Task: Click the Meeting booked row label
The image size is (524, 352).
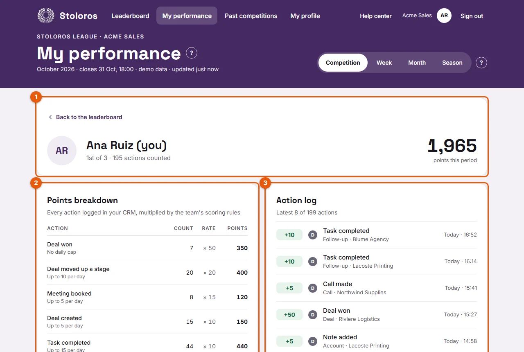Action: click(69, 293)
